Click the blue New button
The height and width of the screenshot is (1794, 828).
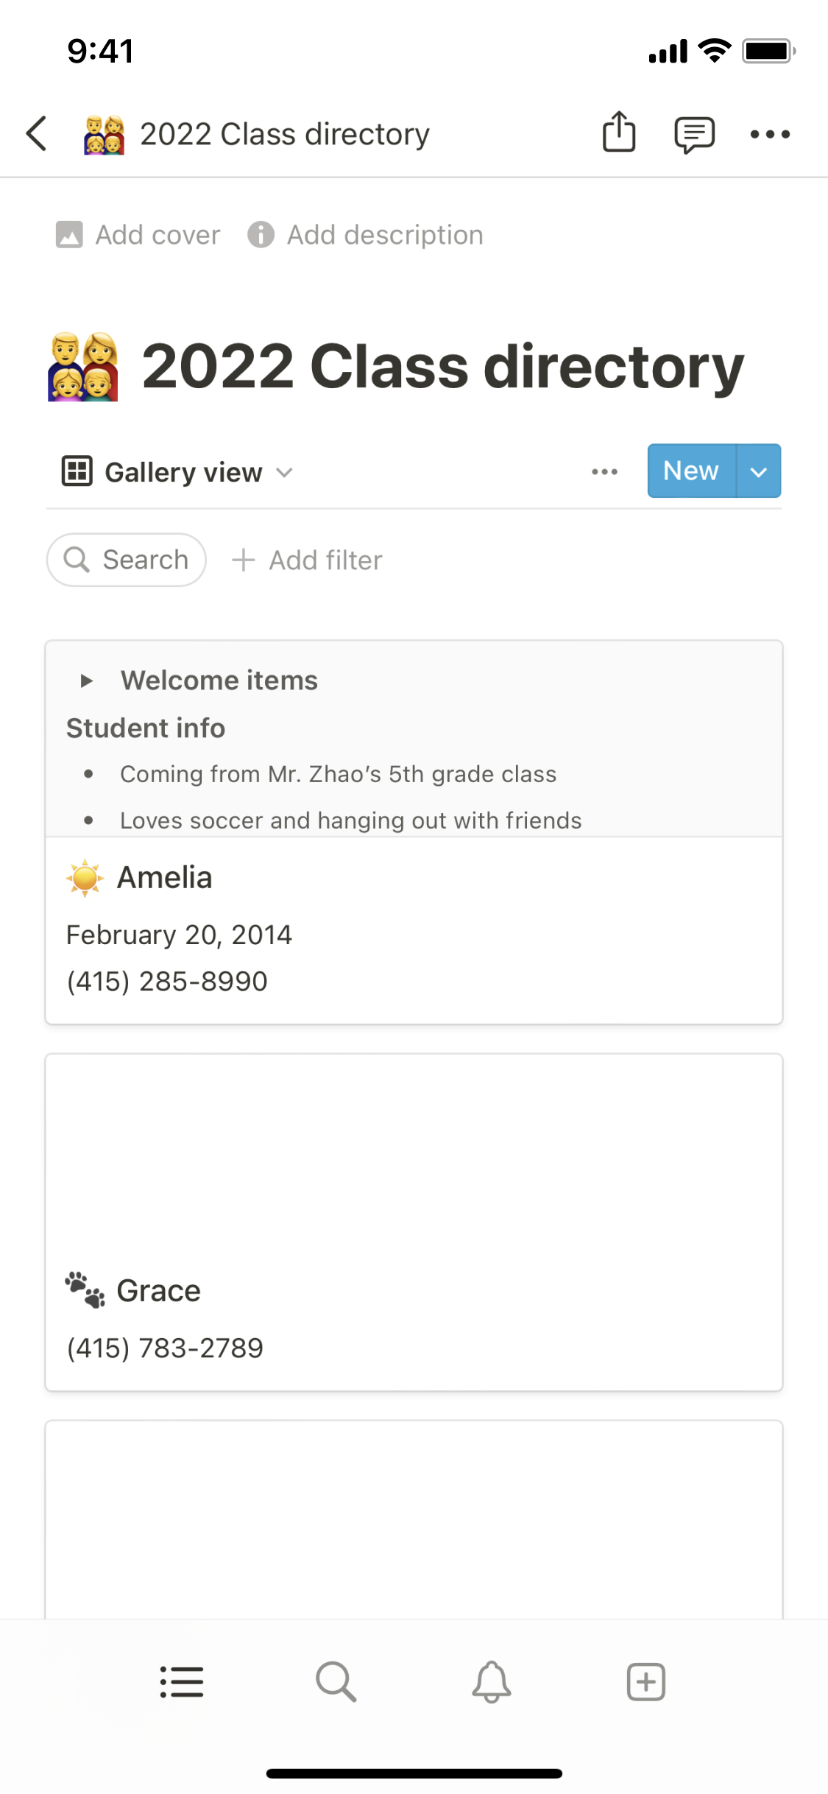pos(690,471)
